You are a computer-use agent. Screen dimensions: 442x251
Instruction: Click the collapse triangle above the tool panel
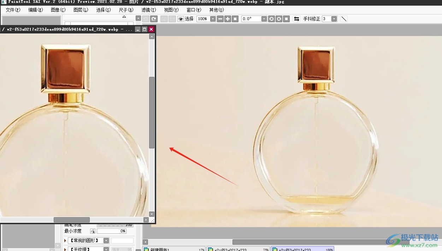click(x=124, y=17)
